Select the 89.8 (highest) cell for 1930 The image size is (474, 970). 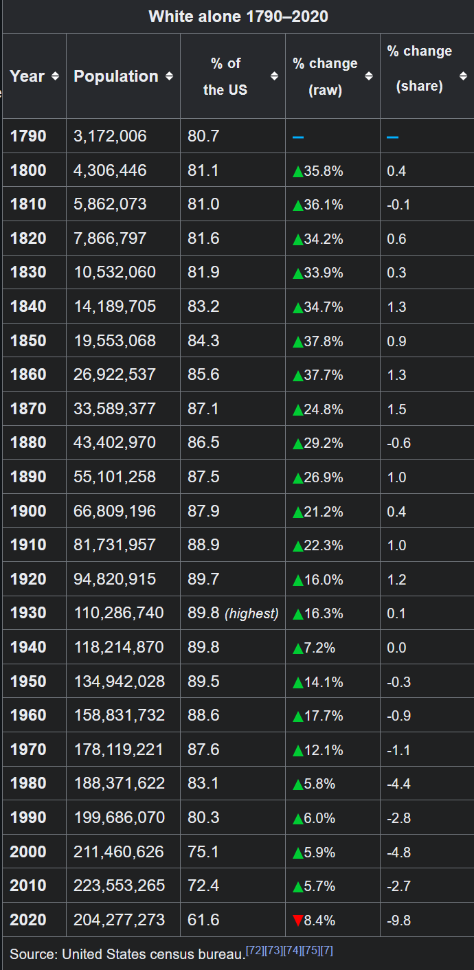click(x=233, y=613)
